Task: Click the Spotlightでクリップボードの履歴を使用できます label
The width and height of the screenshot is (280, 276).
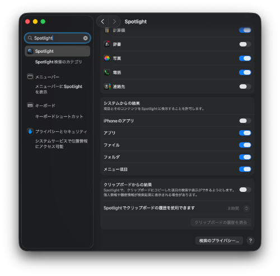Action: [149, 208]
